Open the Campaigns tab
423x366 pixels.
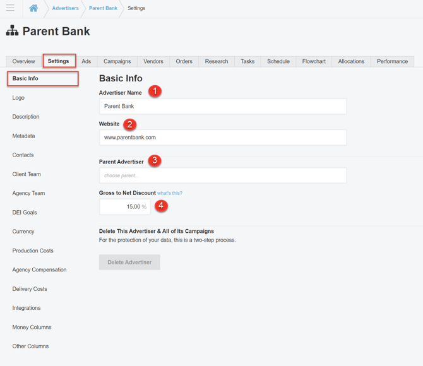click(x=117, y=61)
